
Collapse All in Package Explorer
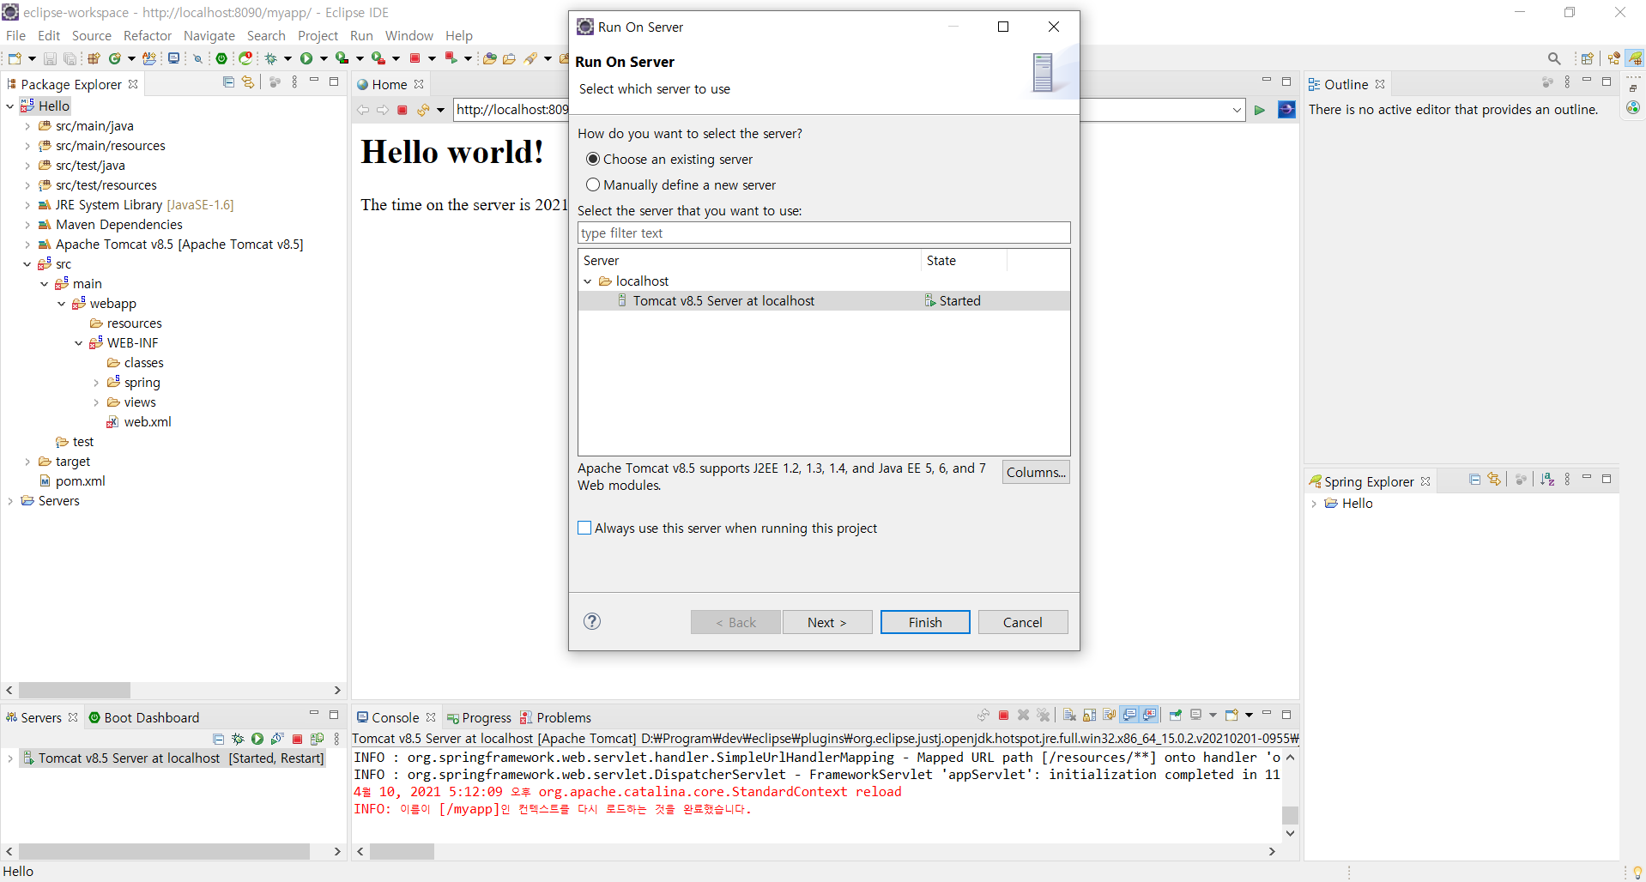(228, 82)
